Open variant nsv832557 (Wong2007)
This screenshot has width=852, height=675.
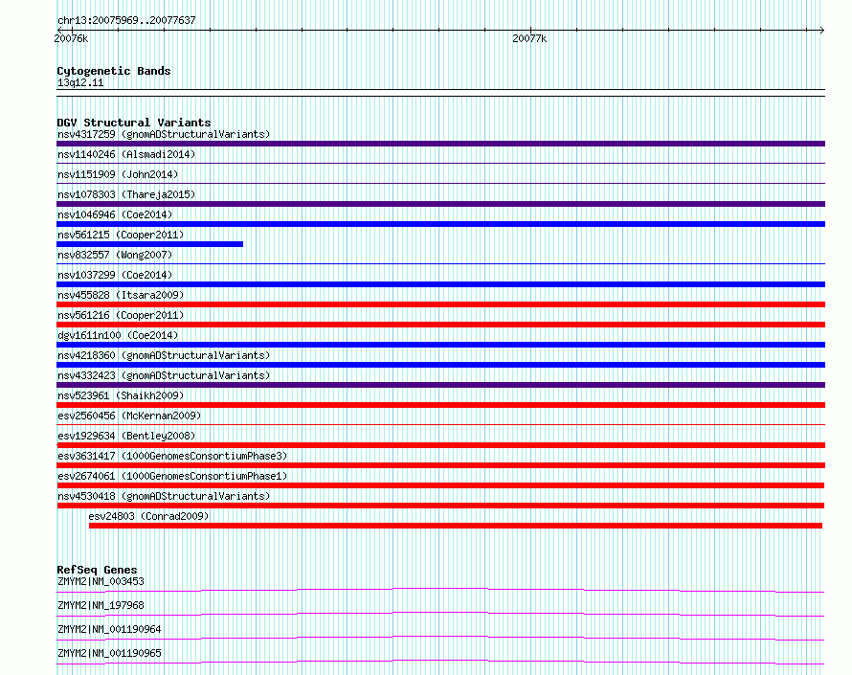click(x=115, y=255)
